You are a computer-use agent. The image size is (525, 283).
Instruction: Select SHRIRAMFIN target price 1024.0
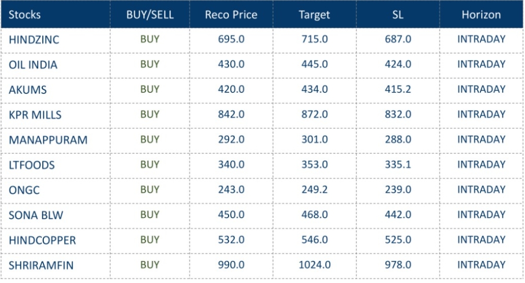click(x=314, y=265)
